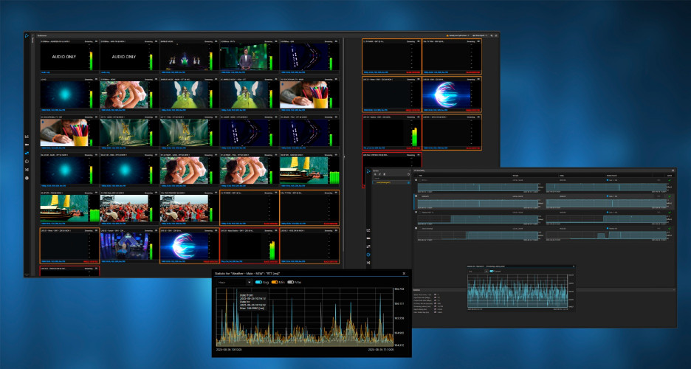Select the plasma orb tile in right multiview panel
The height and width of the screenshot is (369, 691).
[451, 94]
